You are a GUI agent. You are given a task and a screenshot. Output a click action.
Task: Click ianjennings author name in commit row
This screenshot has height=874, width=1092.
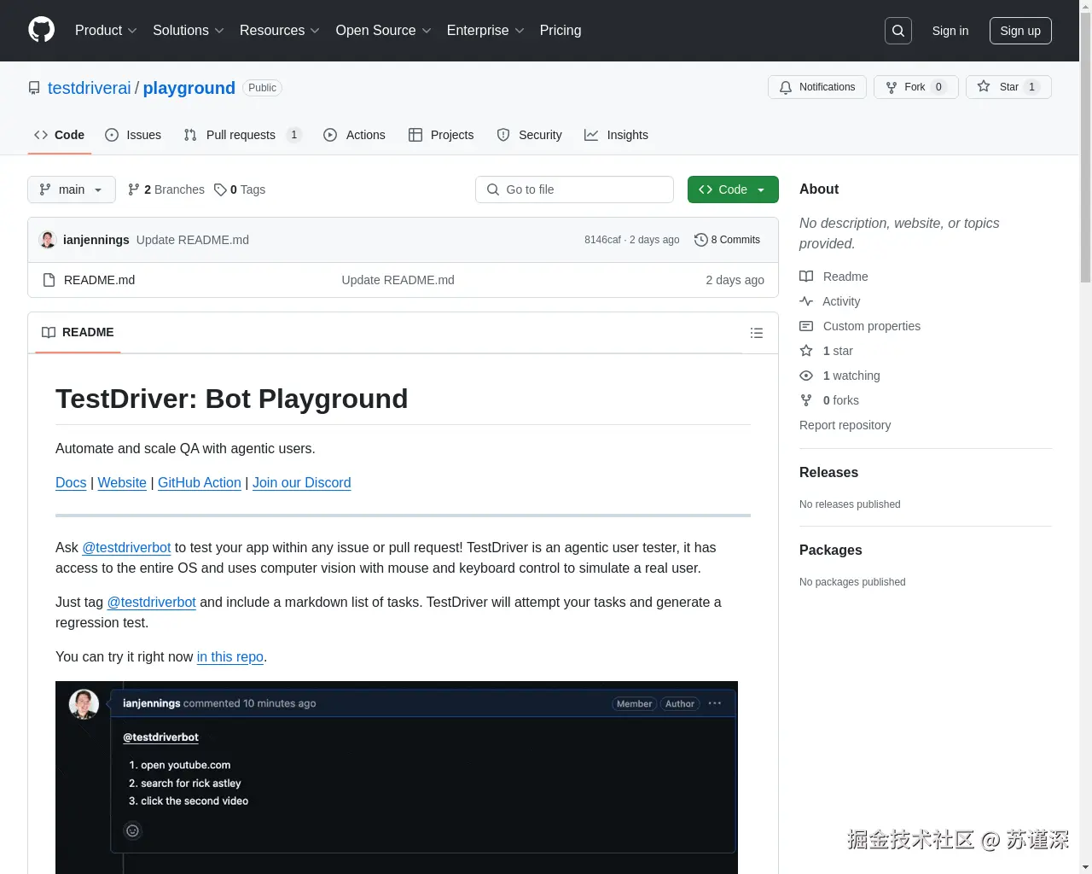[96, 240]
